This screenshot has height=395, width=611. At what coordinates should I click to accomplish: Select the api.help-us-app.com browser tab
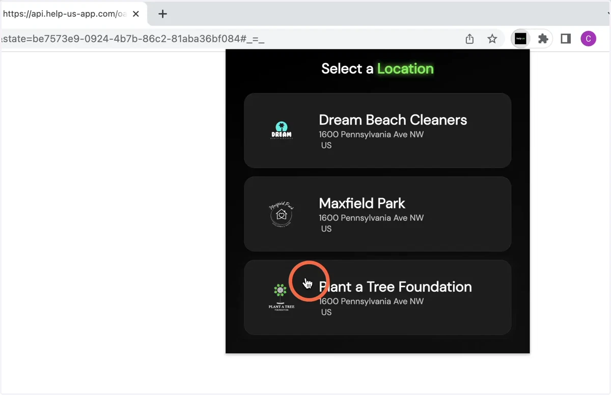[73, 14]
